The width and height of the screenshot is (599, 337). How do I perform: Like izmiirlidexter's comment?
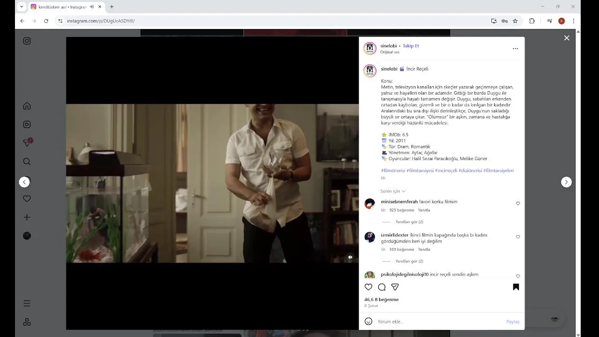click(x=518, y=237)
